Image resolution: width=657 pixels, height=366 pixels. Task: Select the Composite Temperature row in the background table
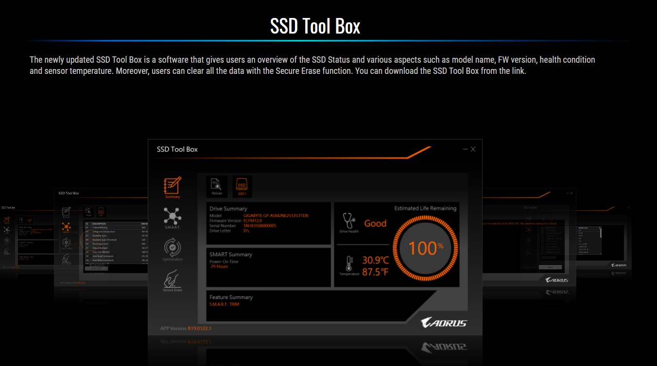click(x=117, y=232)
